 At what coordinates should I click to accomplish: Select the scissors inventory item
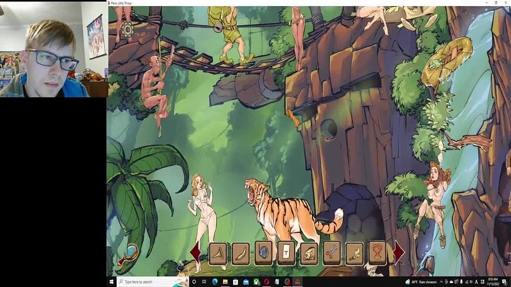pos(332,253)
